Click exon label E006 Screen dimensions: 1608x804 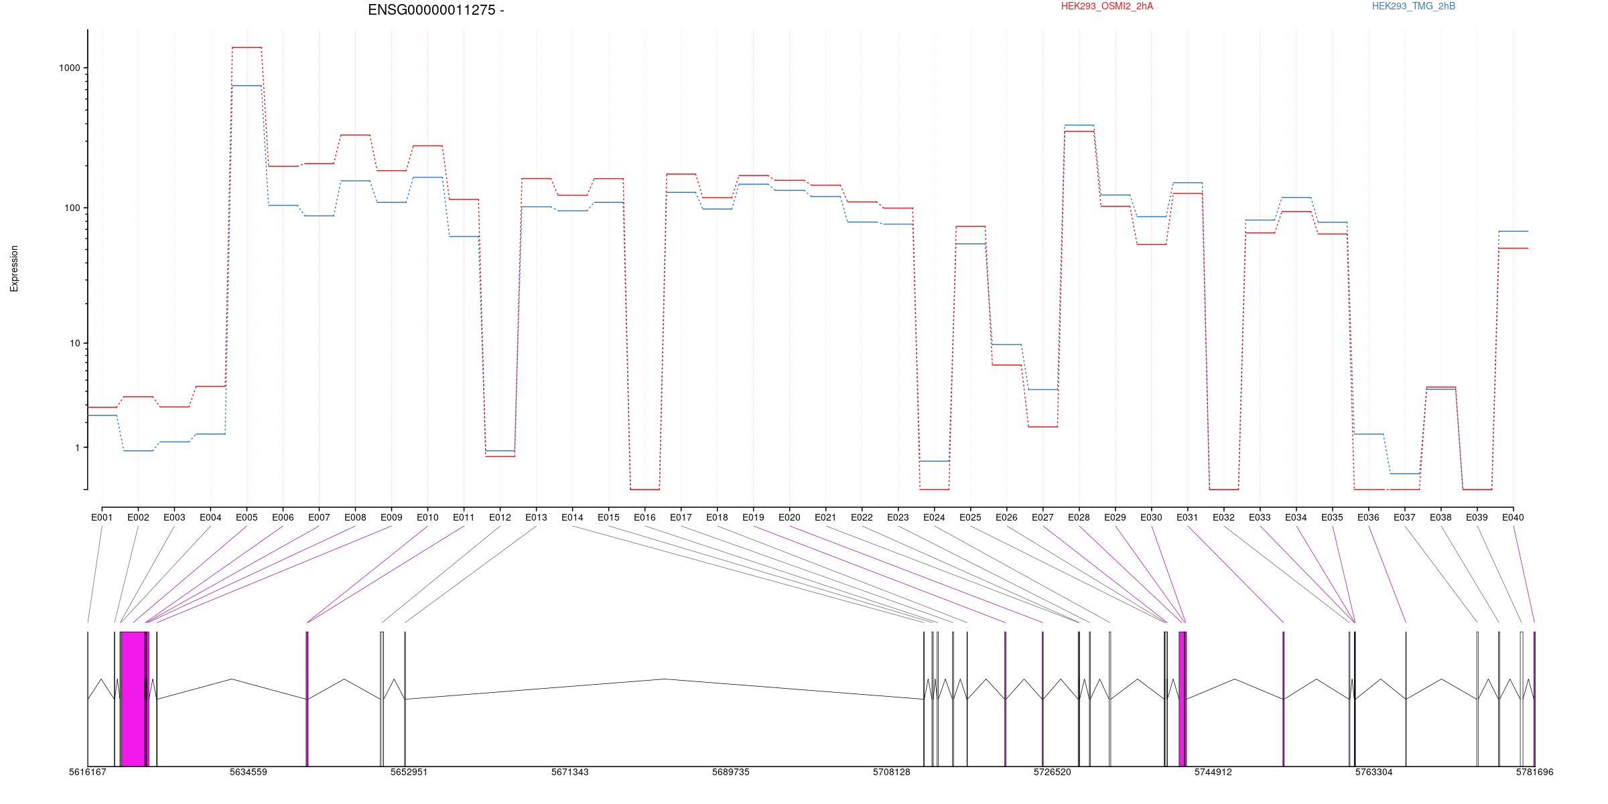[x=283, y=517]
